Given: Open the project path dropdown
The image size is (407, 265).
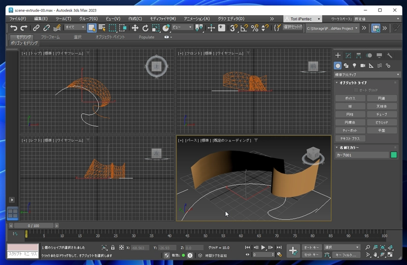Looking at the screenshot, I should click(x=332, y=28).
